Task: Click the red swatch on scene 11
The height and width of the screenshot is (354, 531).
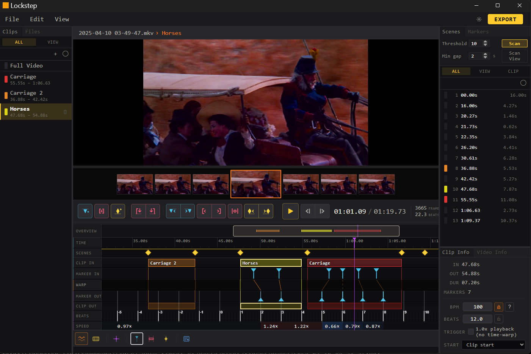Action: click(446, 200)
